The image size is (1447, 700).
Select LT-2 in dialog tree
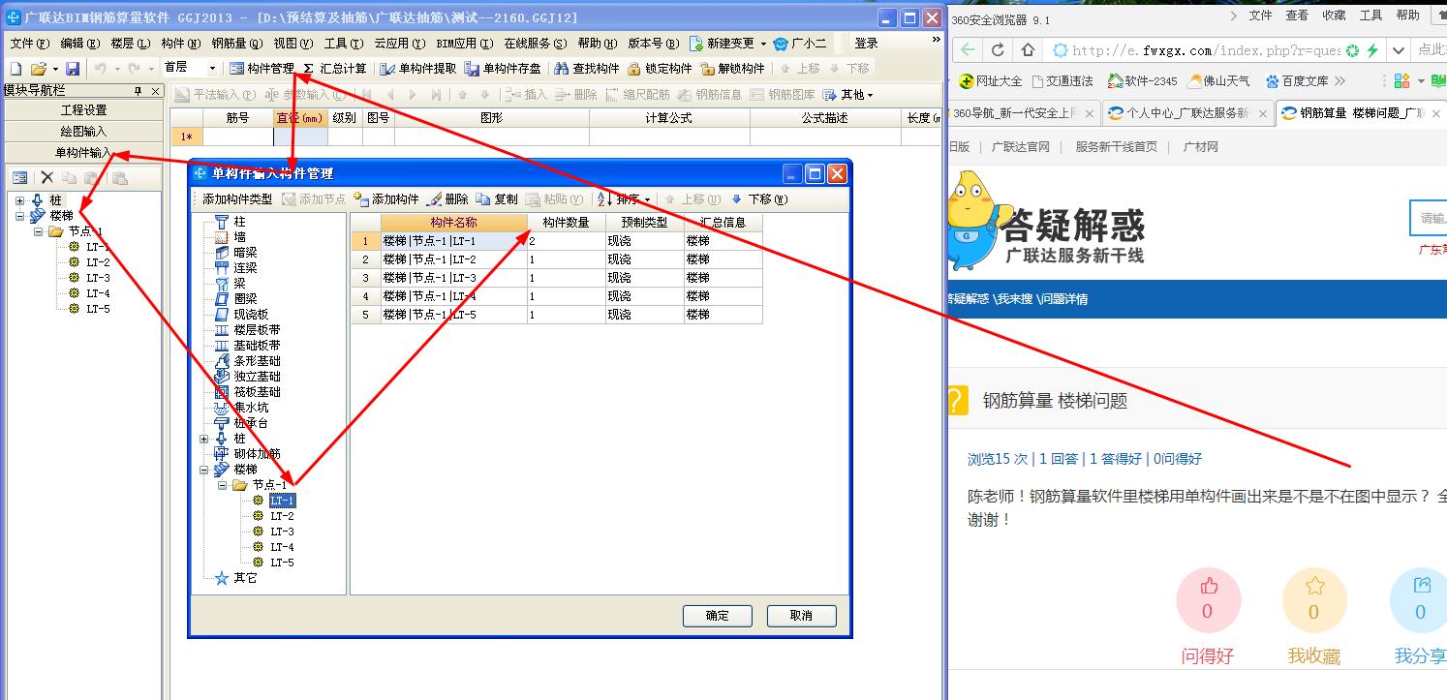(282, 516)
